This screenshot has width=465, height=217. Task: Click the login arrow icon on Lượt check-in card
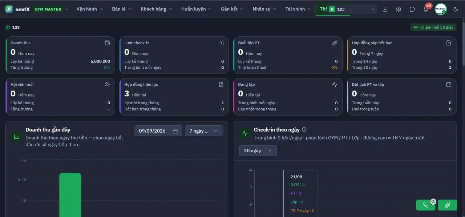[221, 43]
